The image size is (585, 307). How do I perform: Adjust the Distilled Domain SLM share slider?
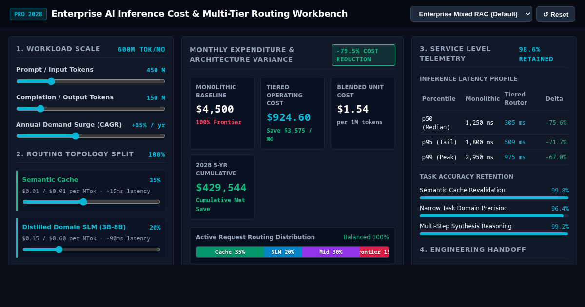point(91,249)
